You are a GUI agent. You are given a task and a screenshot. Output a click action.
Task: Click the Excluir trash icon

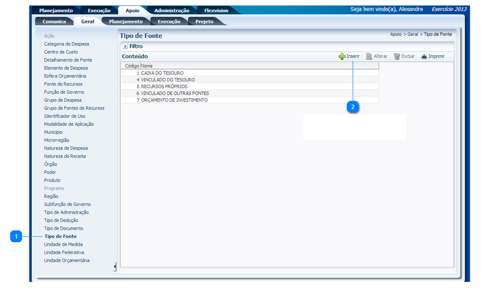(397, 56)
